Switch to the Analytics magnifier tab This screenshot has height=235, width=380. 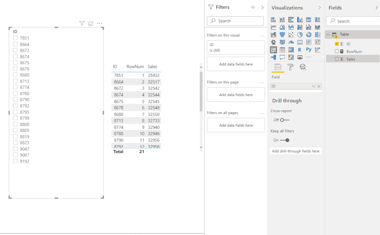(x=303, y=67)
